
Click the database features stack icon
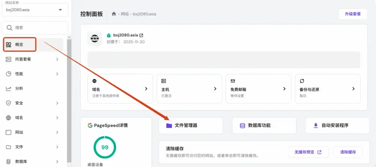[x=242, y=125]
